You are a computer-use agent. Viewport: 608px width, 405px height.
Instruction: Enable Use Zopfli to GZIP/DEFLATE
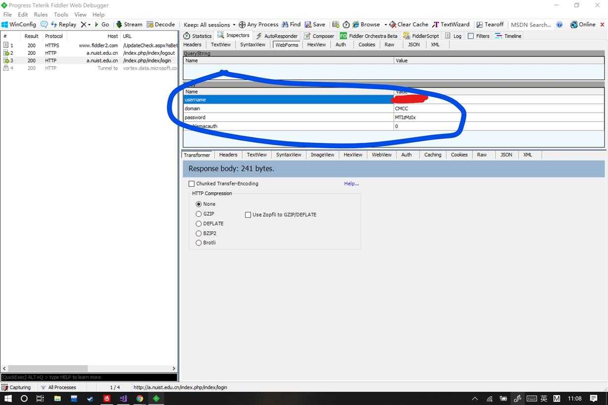click(248, 215)
